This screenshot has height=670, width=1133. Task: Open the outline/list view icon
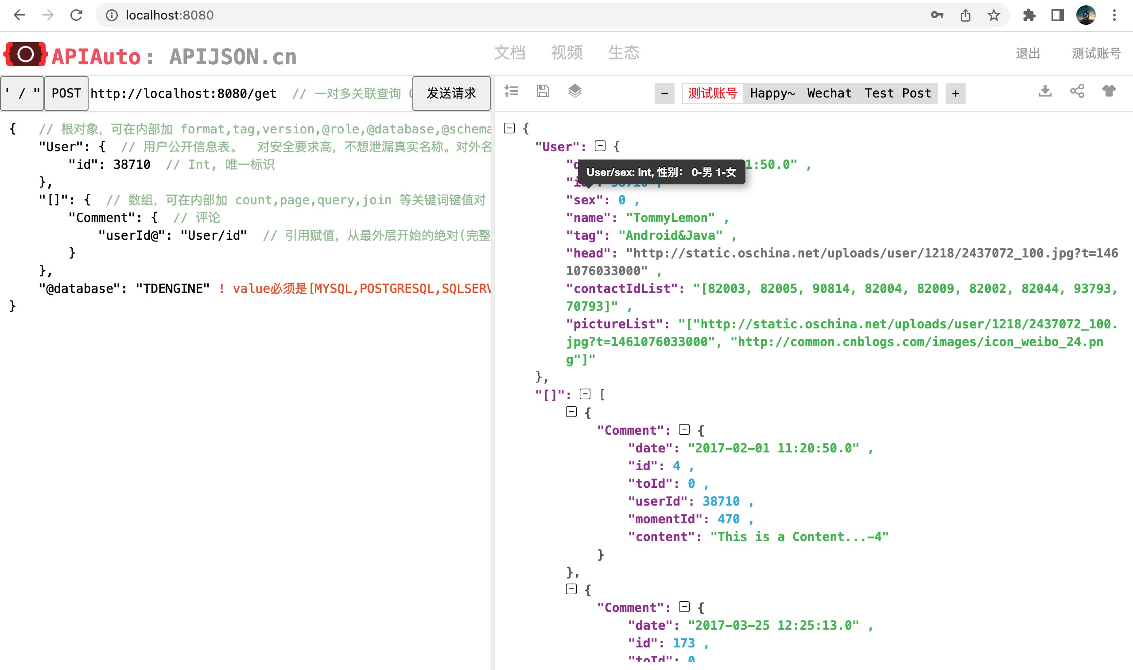point(512,91)
